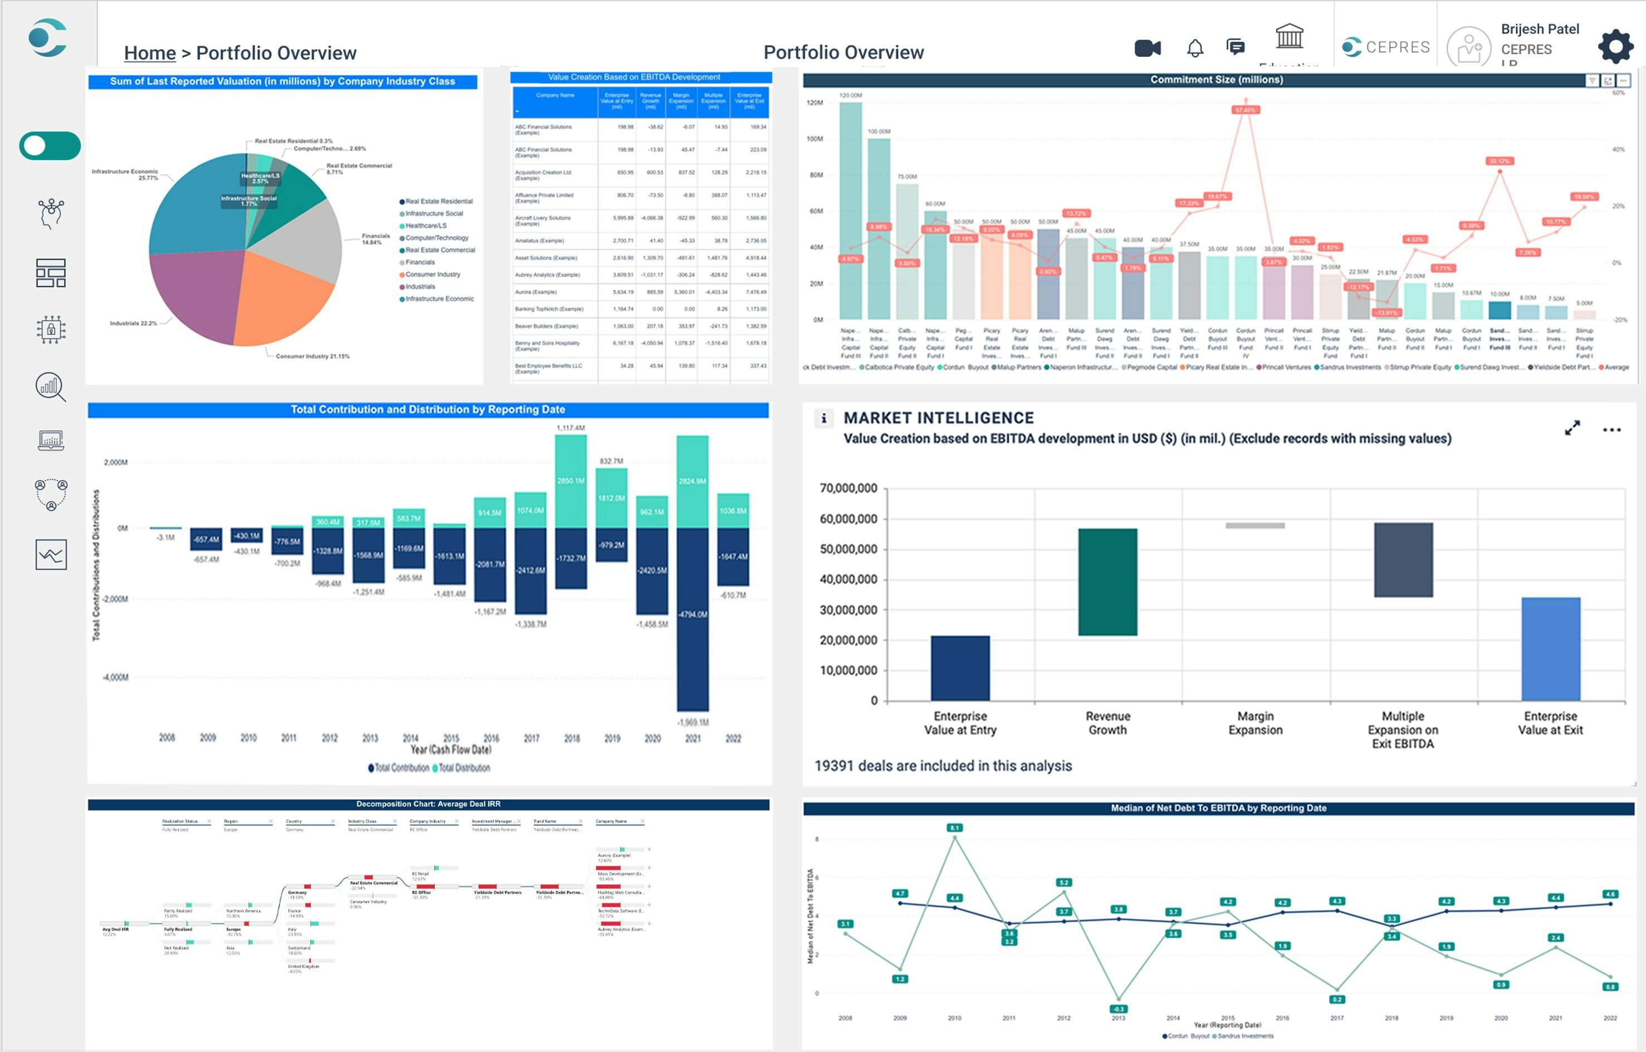Viewport: 1646px width, 1052px height.
Task: Remove the Industry Class level
Action: (394, 821)
